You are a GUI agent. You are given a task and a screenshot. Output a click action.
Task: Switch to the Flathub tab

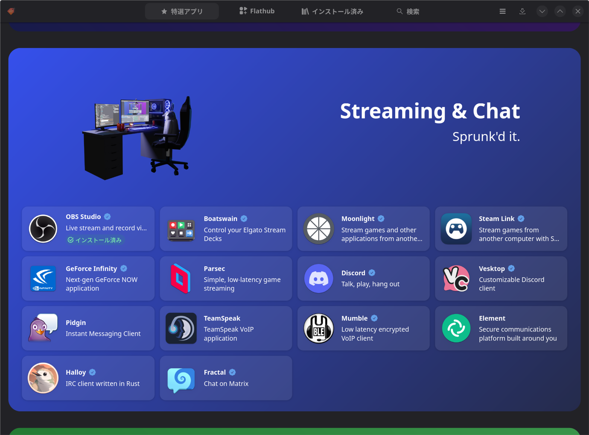click(x=257, y=12)
